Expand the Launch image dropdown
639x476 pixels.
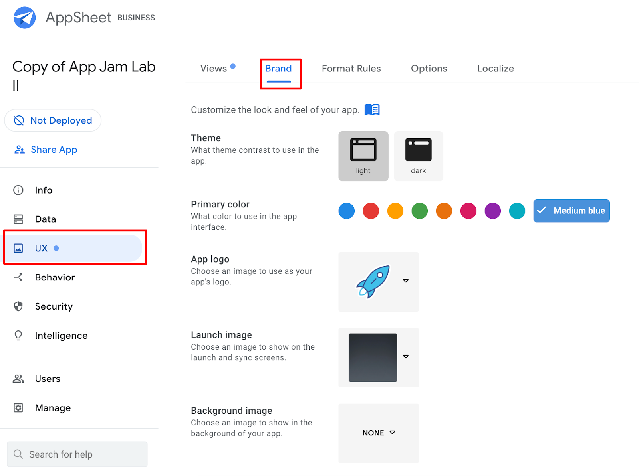coord(406,356)
